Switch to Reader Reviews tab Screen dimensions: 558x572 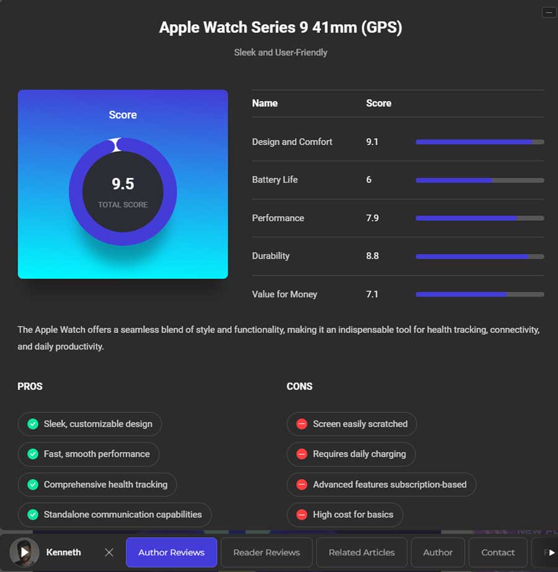point(267,552)
